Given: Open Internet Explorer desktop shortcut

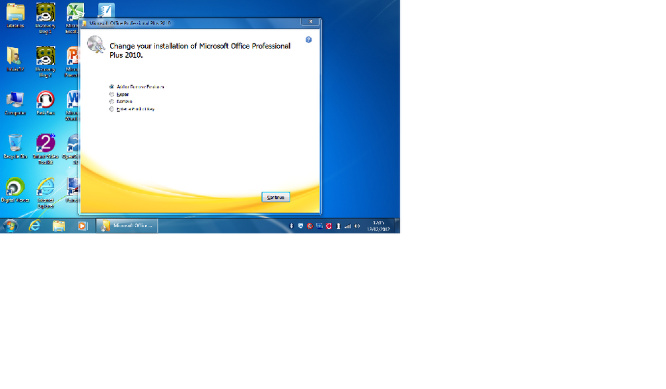Looking at the screenshot, I should (45, 193).
